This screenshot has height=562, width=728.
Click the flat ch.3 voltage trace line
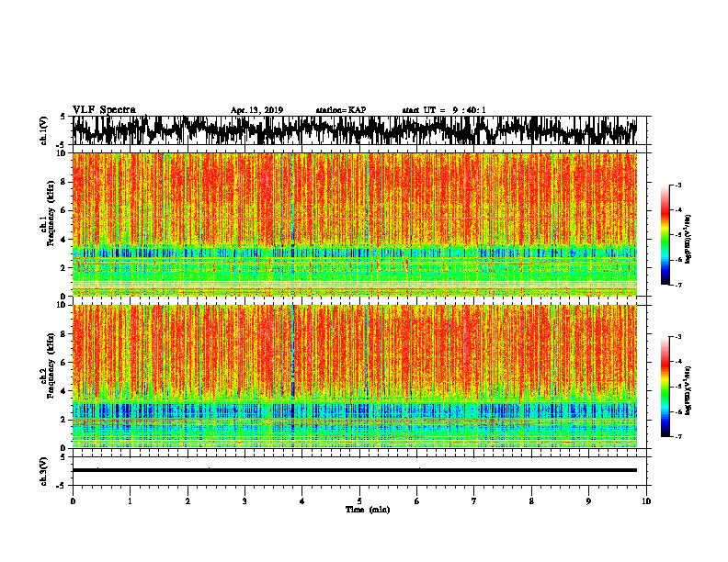355,470
